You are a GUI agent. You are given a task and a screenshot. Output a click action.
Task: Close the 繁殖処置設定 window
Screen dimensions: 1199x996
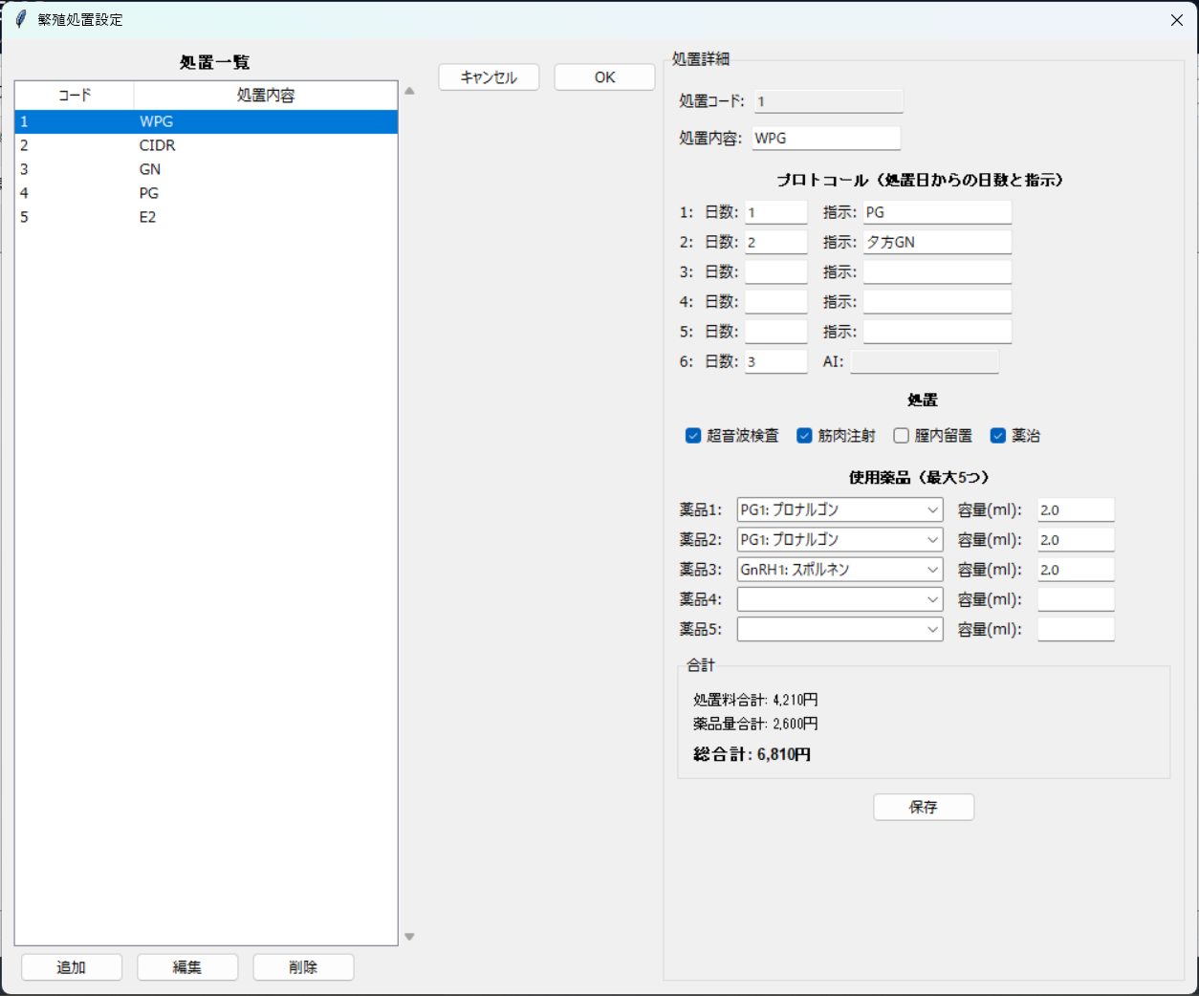tap(1177, 20)
